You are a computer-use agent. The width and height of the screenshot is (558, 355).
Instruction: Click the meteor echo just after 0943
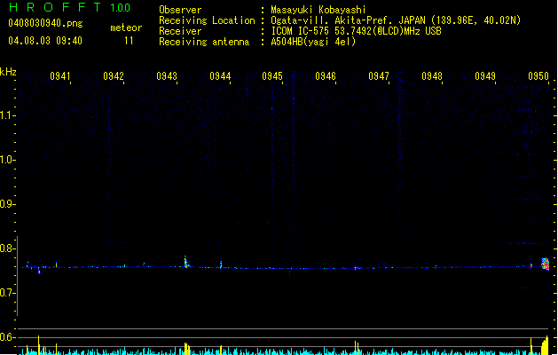click(186, 262)
